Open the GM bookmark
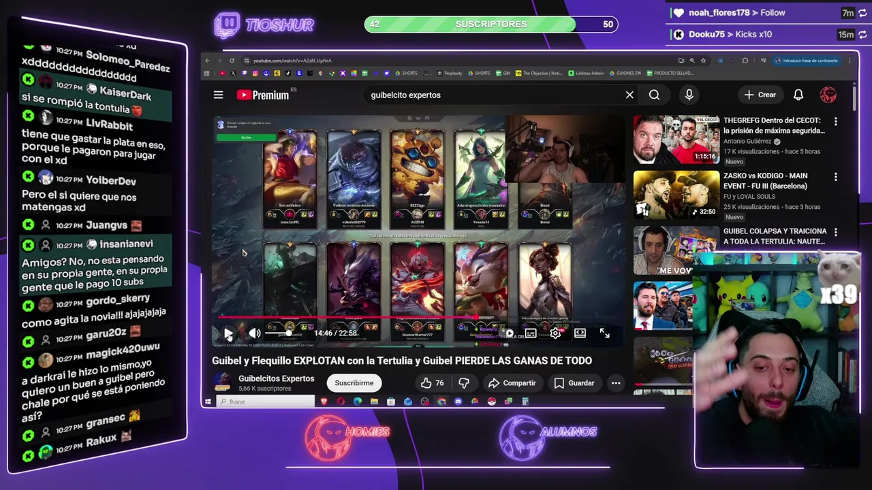Image resolution: width=872 pixels, height=490 pixels. 502,73
